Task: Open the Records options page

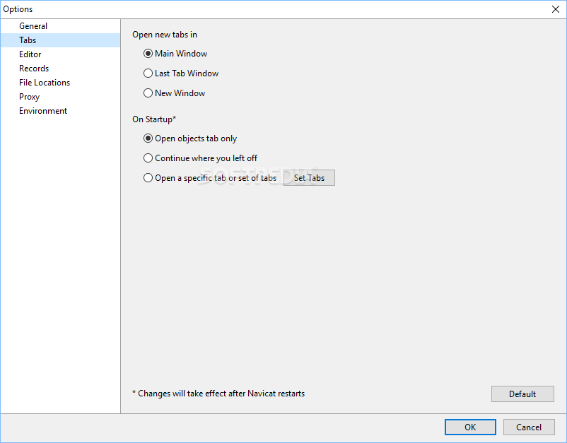Action: tap(34, 69)
